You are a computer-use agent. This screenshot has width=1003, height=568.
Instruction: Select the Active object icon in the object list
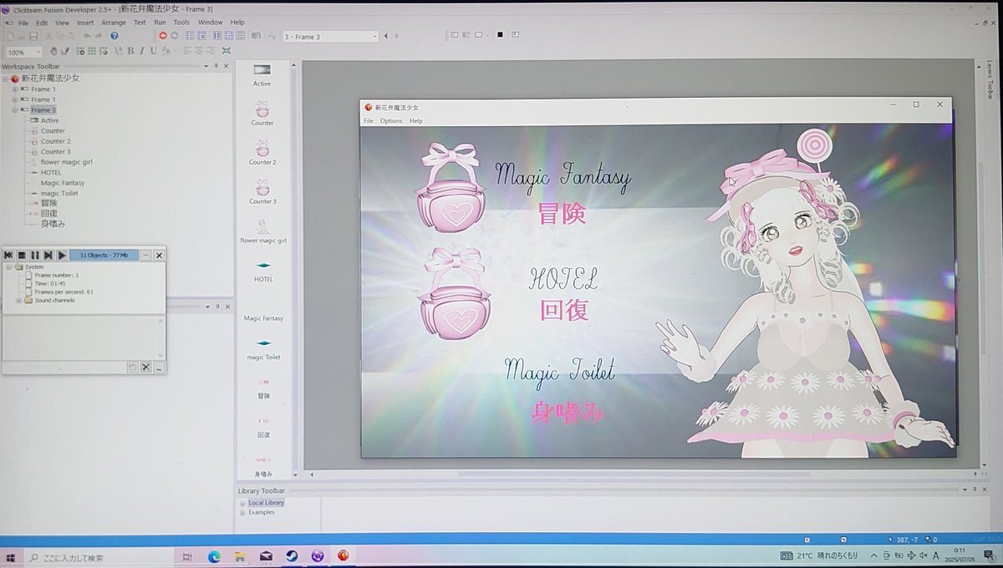[x=262, y=70]
